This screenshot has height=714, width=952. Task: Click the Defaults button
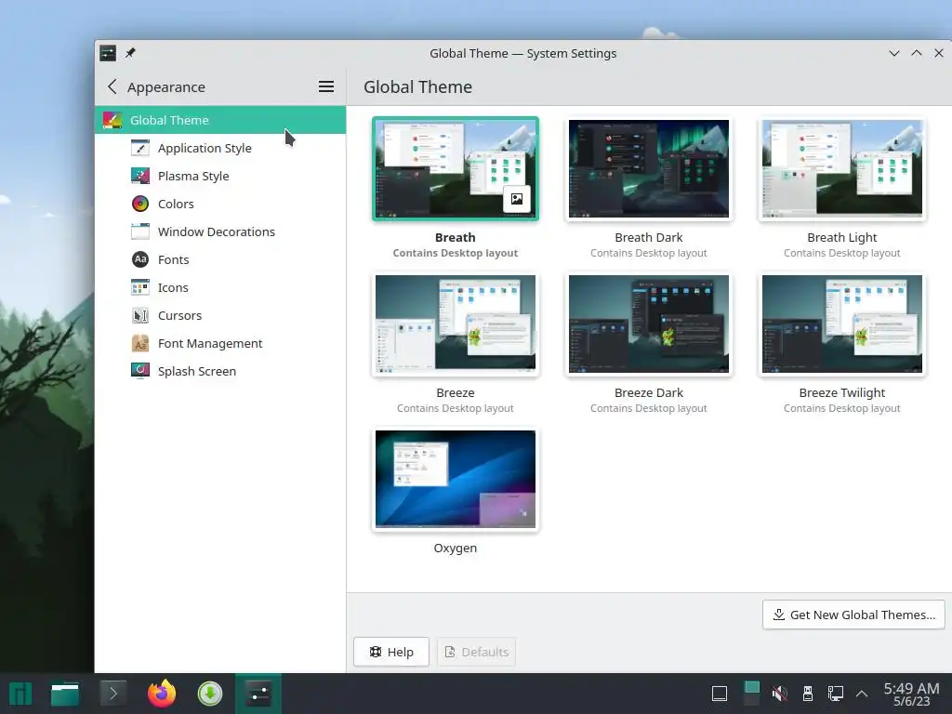tap(477, 652)
